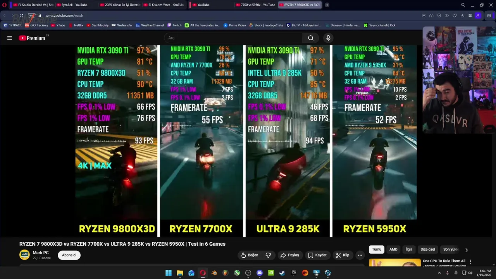Focus the YouTube 'Ara' search field
This screenshot has height=279, width=496.
pos(233,38)
